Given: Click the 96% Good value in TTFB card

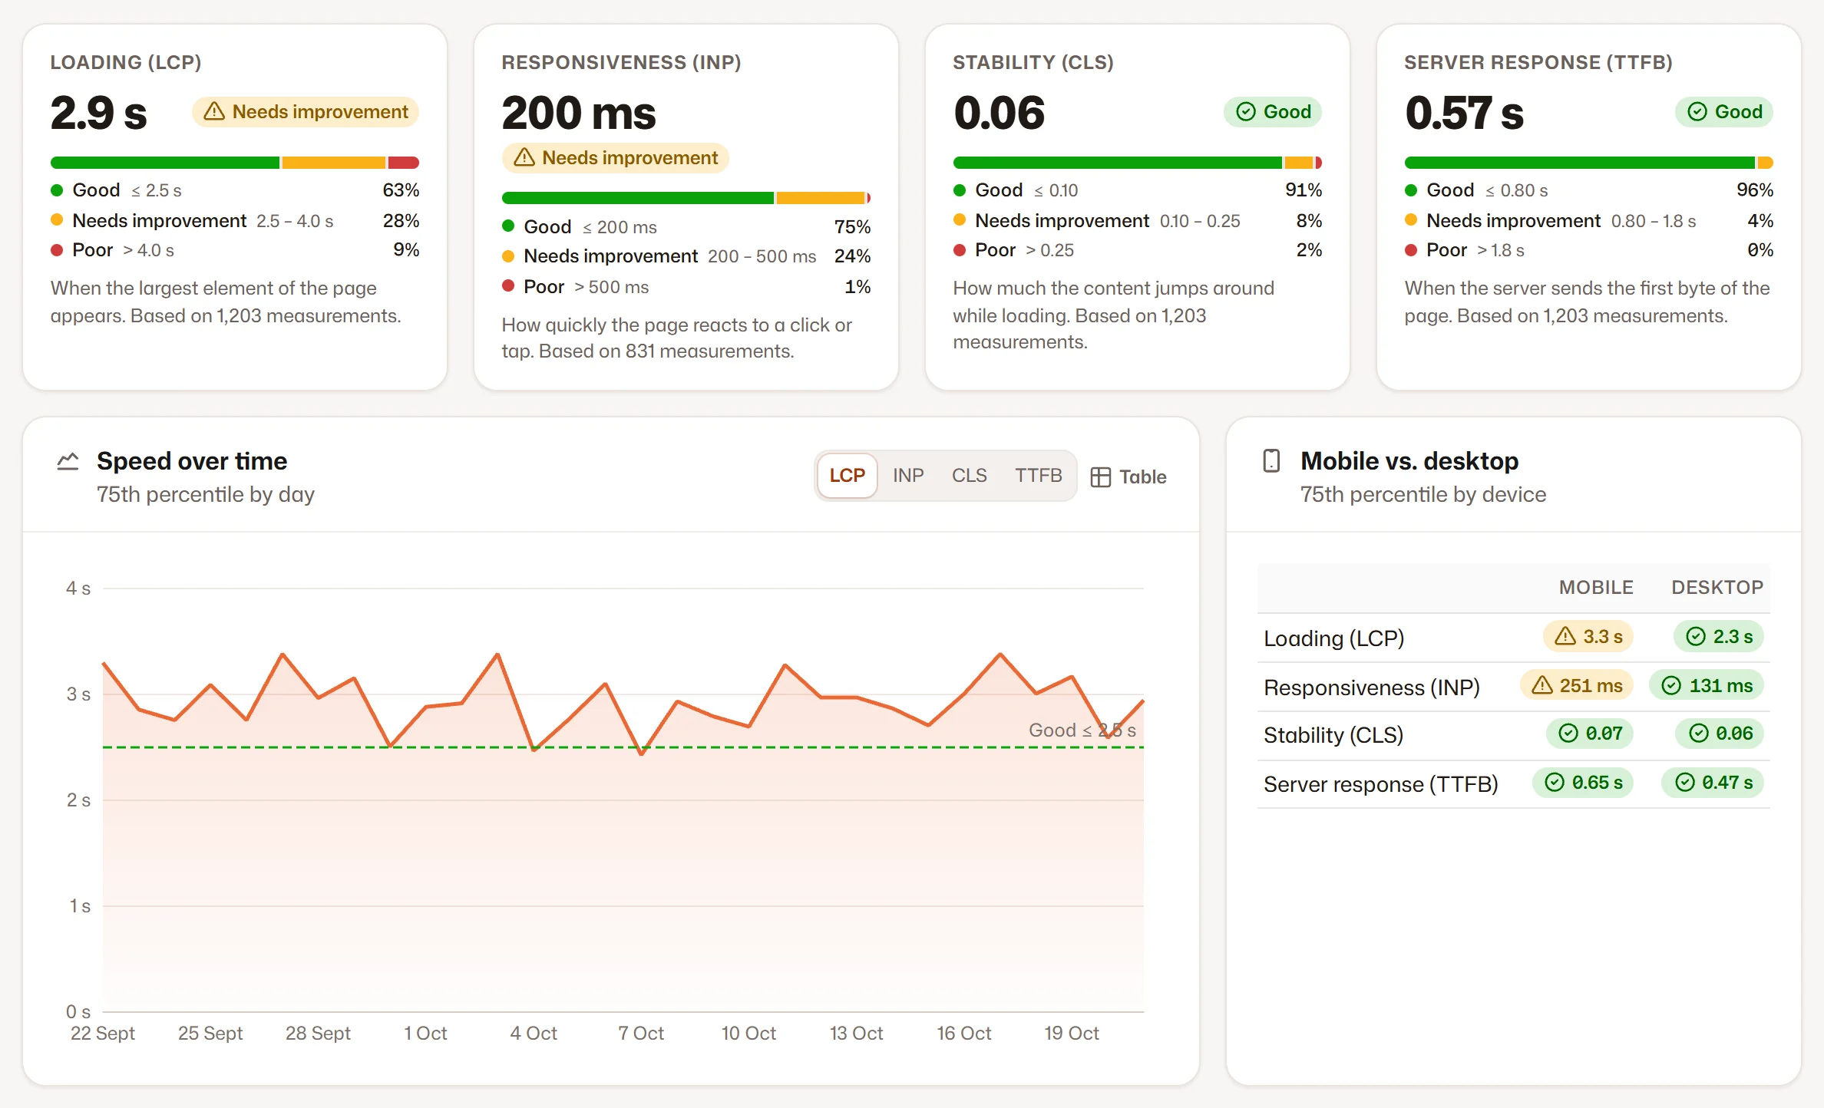Looking at the screenshot, I should coord(1755,190).
